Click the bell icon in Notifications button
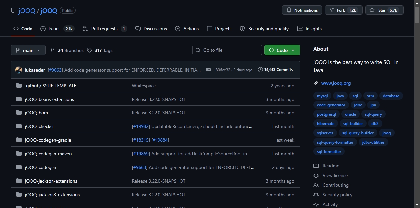The image size is (420, 208). (289, 10)
